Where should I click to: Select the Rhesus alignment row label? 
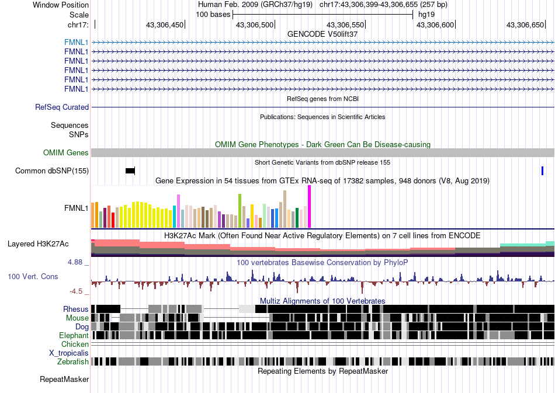click(x=76, y=309)
